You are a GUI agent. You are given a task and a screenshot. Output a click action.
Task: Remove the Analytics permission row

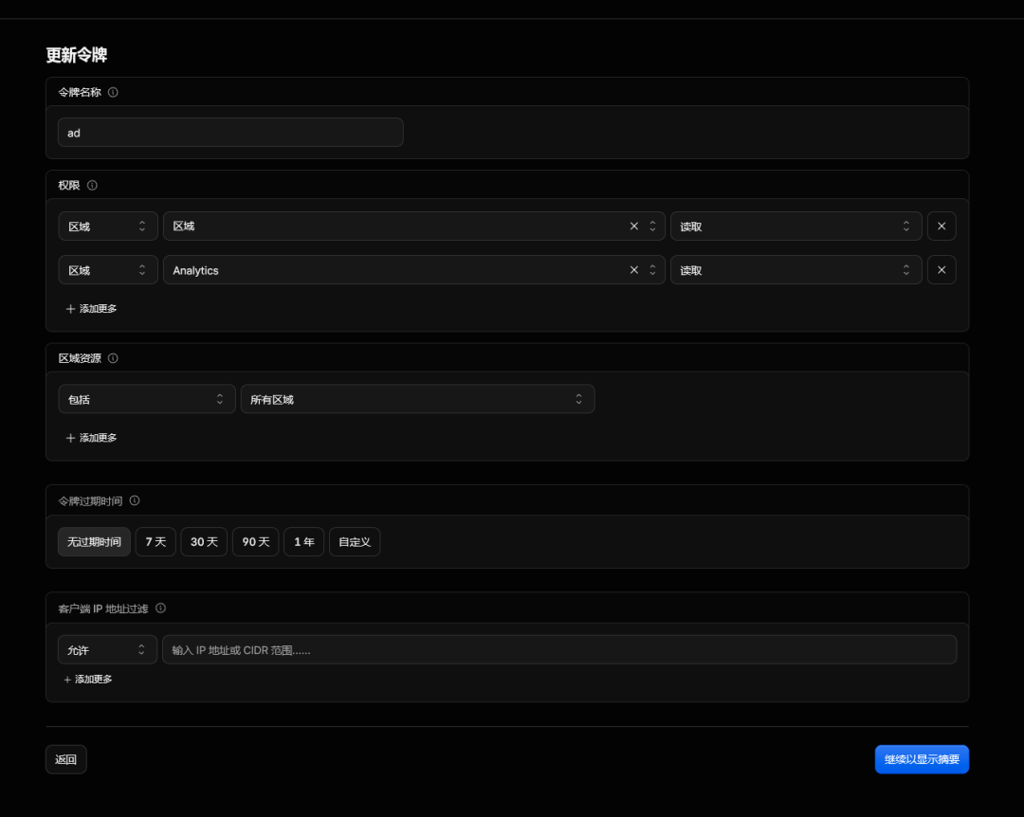point(942,270)
